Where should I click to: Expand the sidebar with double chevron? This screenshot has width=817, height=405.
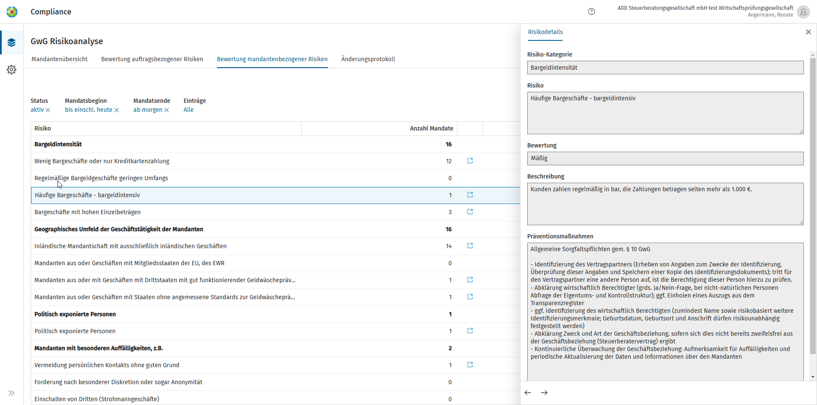click(x=11, y=393)
